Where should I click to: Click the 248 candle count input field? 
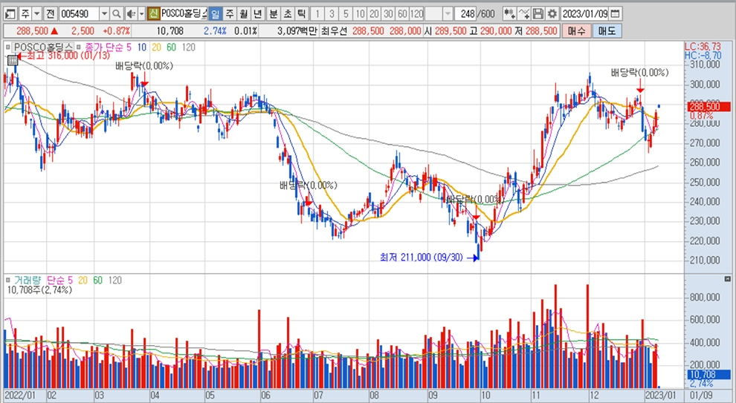tap(467, 14)
